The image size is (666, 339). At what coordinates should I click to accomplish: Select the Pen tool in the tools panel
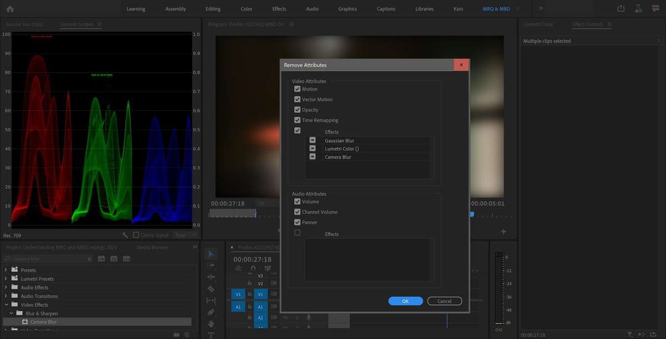pyautogui.click(x=211, y=311)
